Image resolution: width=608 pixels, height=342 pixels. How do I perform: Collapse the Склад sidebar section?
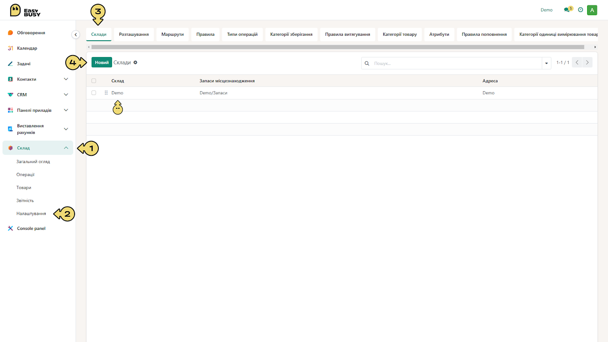(66, 148)
